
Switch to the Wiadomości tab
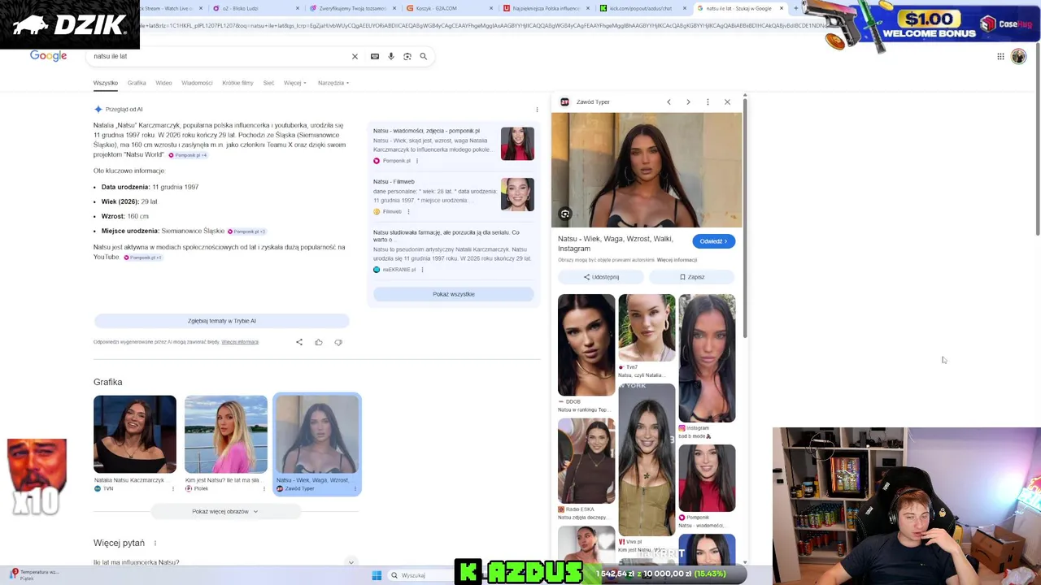tap(197, 83)
